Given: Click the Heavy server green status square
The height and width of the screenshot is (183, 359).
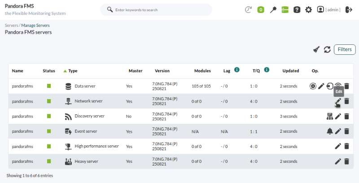Looking at the screenshot, I should click(49, 161).
